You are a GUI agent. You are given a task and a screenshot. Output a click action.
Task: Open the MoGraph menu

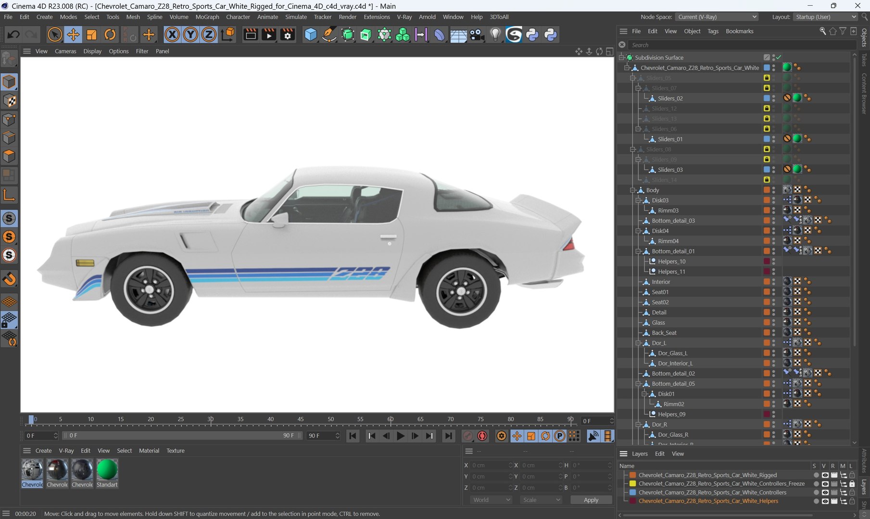pyautogui.click(x=207, y=17)
